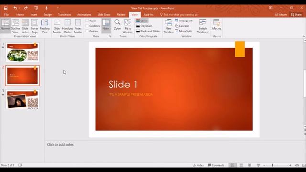This screenshot has width=306, height=172.
Task: Enable the Guides checkbox
Action: (x=87, y=31)
